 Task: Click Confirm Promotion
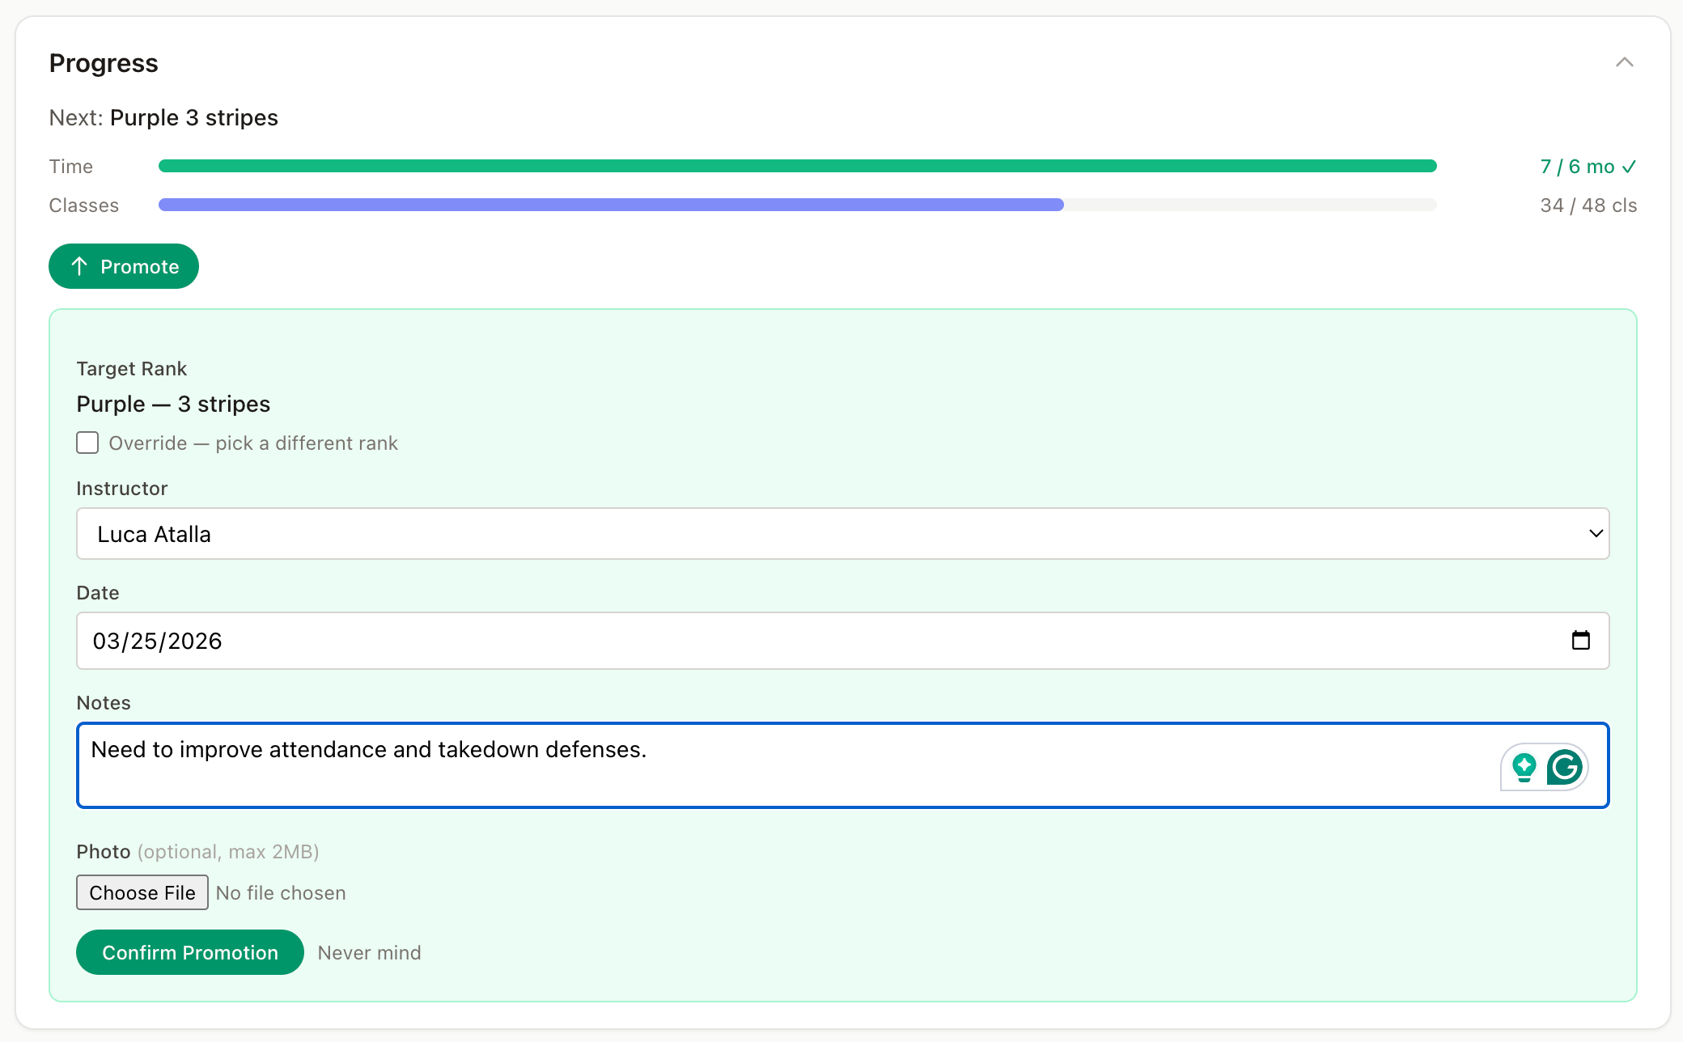(190, 952)
